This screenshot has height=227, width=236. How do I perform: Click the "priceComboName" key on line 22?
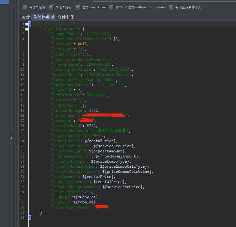point(69,131)
